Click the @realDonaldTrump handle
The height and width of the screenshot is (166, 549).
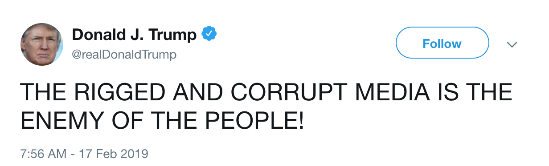tap(124, 55)
